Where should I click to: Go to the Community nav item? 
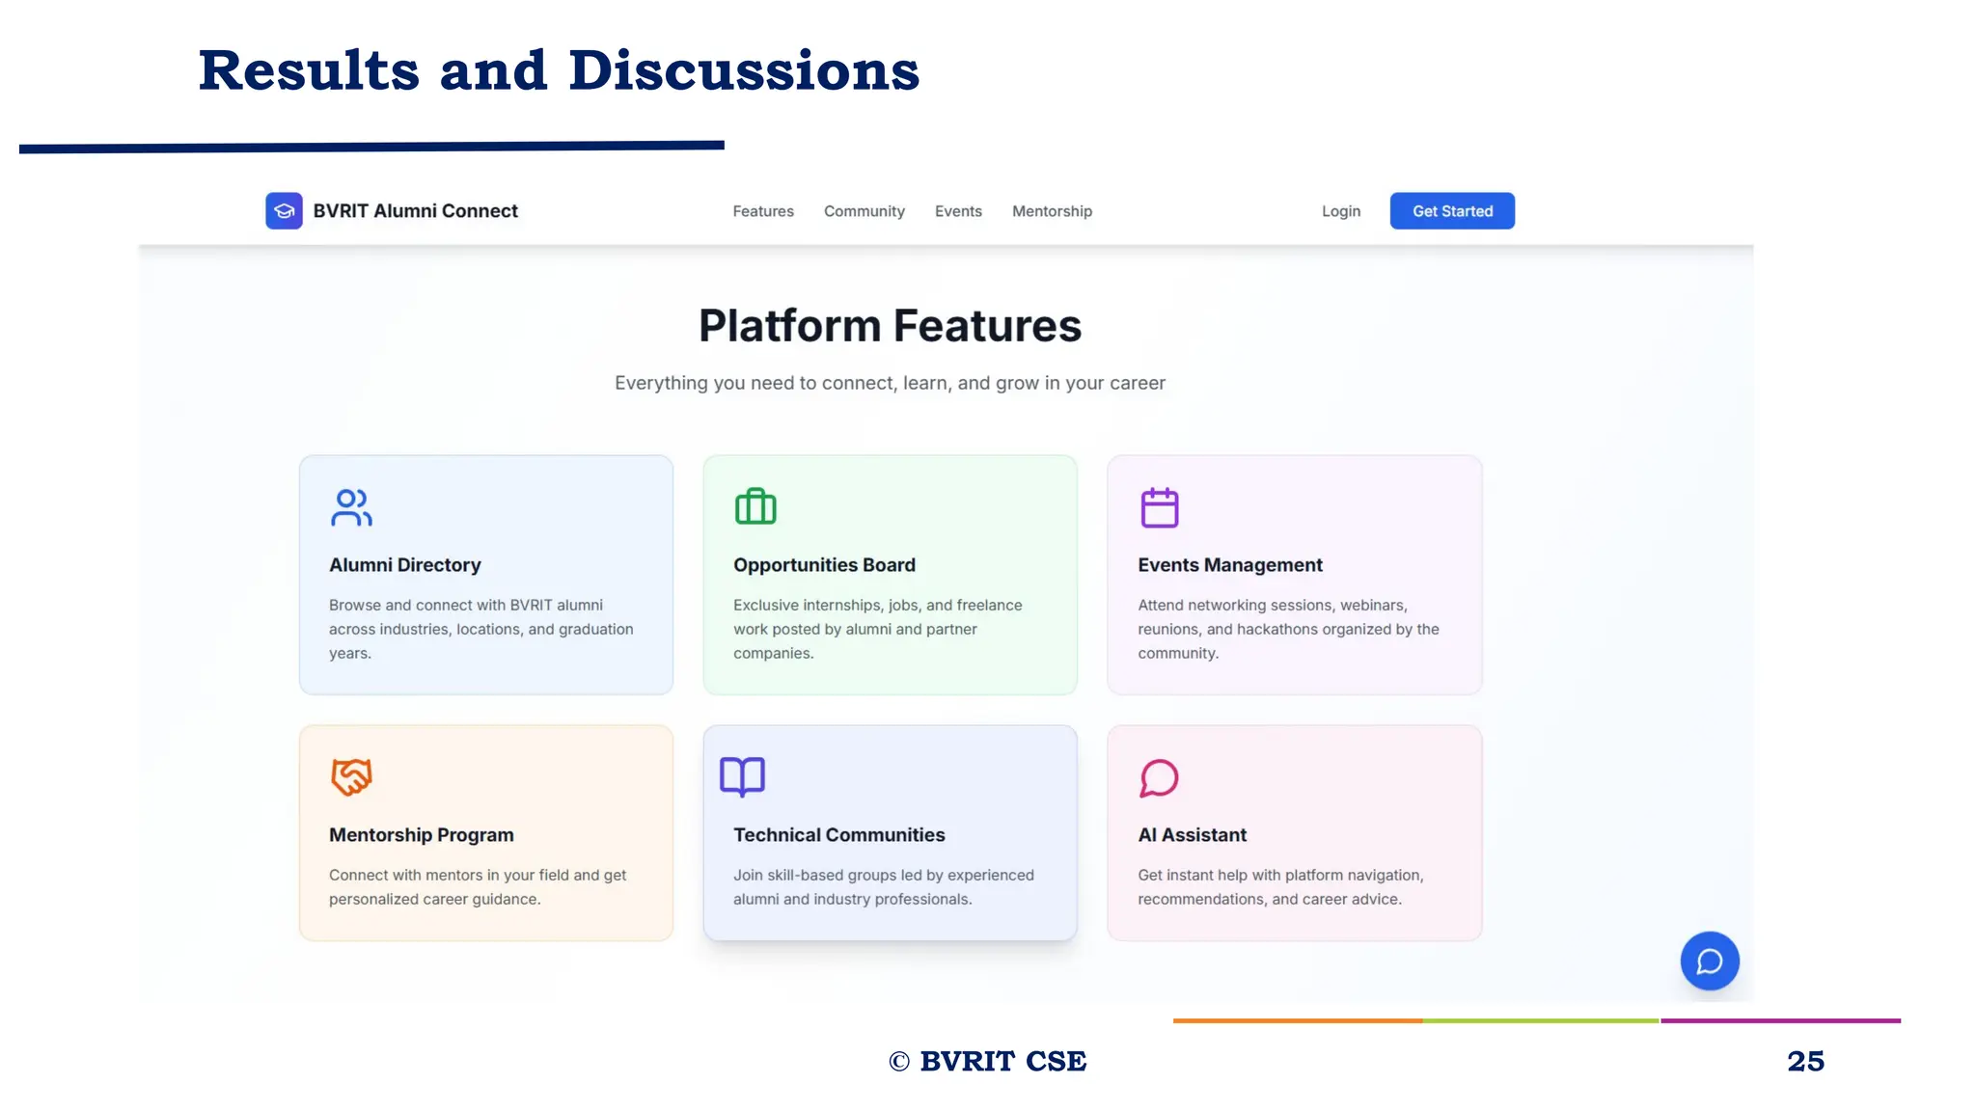click(x=864, y=211)
